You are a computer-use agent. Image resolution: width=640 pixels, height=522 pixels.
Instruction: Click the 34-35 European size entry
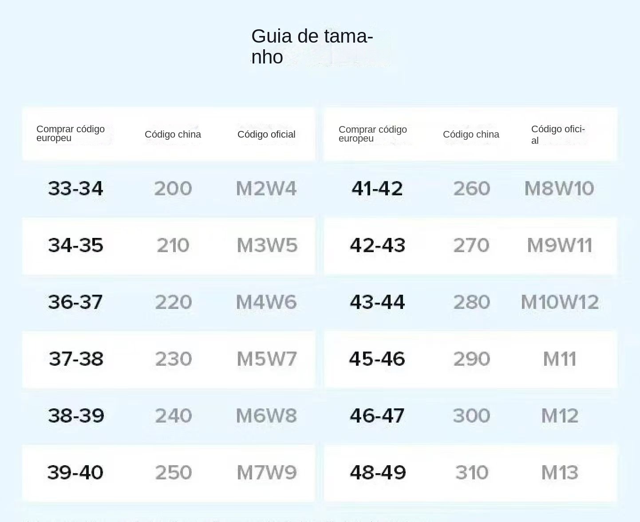[75, 245]
